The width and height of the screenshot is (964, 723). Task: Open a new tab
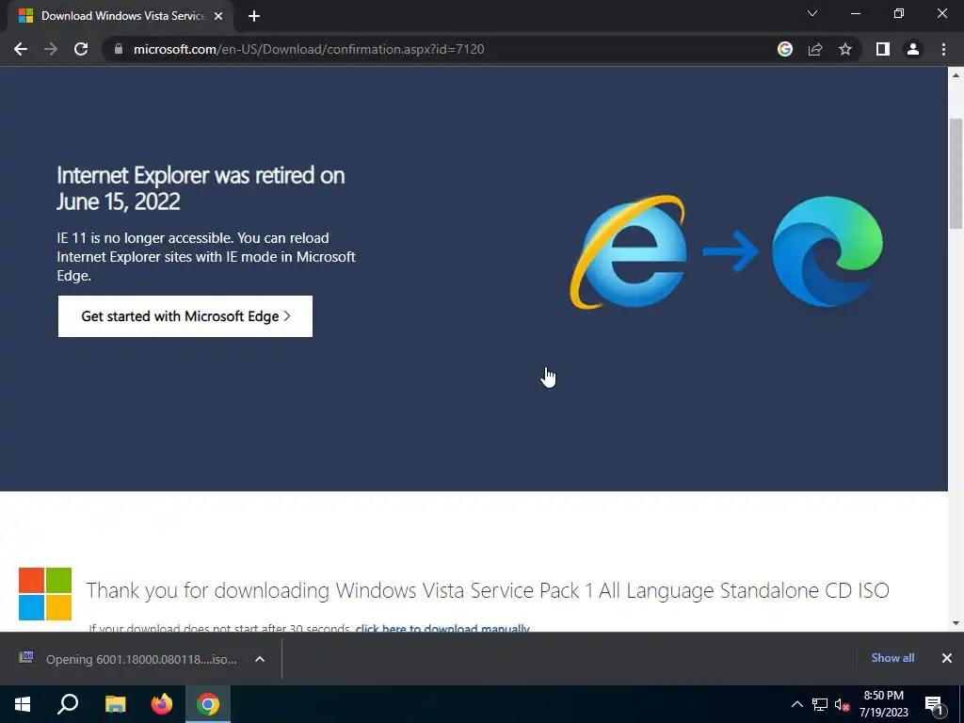[254, 16]
